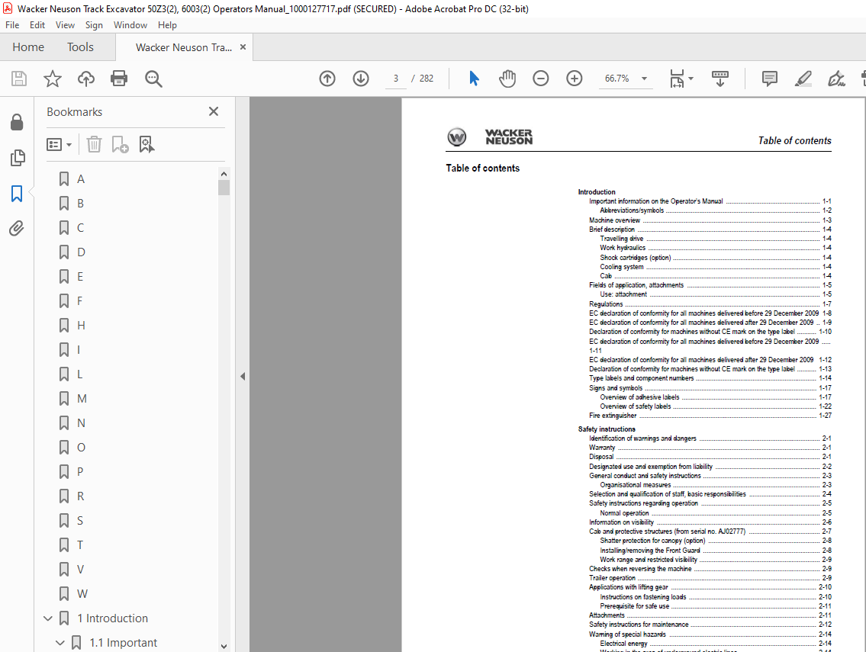Select bookmark E
The height and width of the screenshot is (652, 866).
point(80,277)
